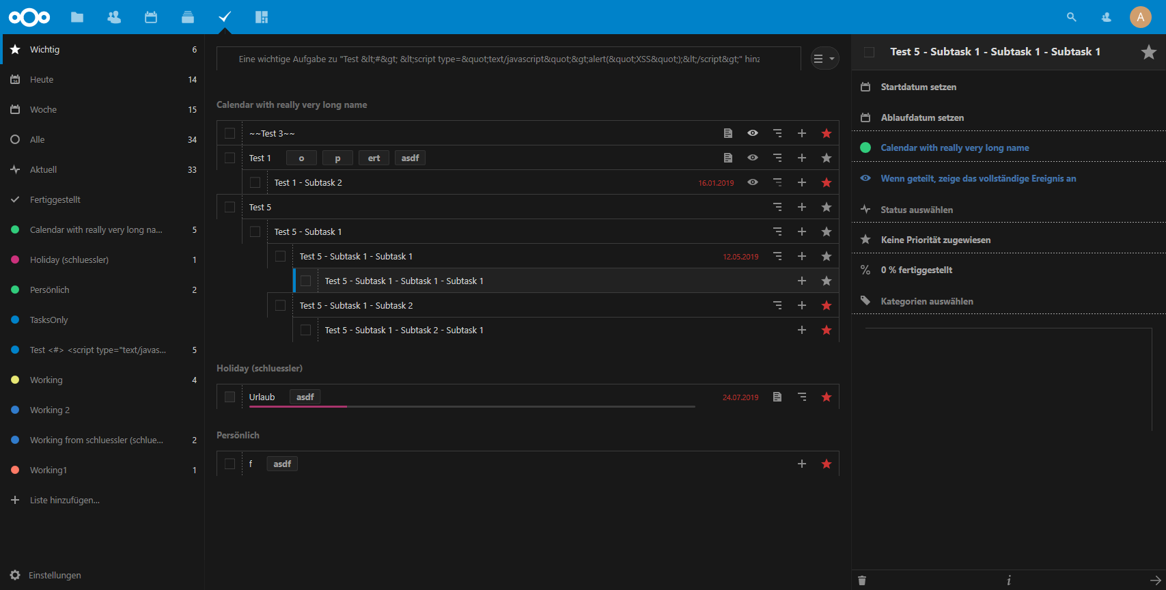
Task: Click Liste hinzufügen... to add list
Action: pos(102,500)
